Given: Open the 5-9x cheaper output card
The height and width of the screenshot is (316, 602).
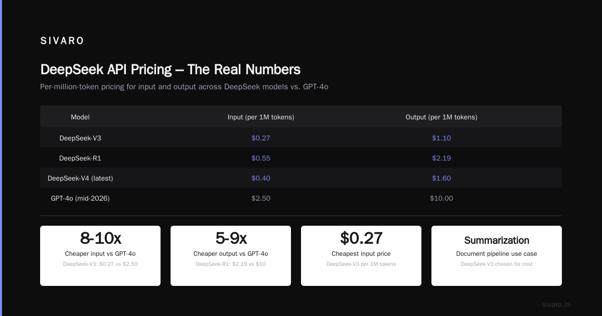Looking at the screenshot, I should pos(231,256).
